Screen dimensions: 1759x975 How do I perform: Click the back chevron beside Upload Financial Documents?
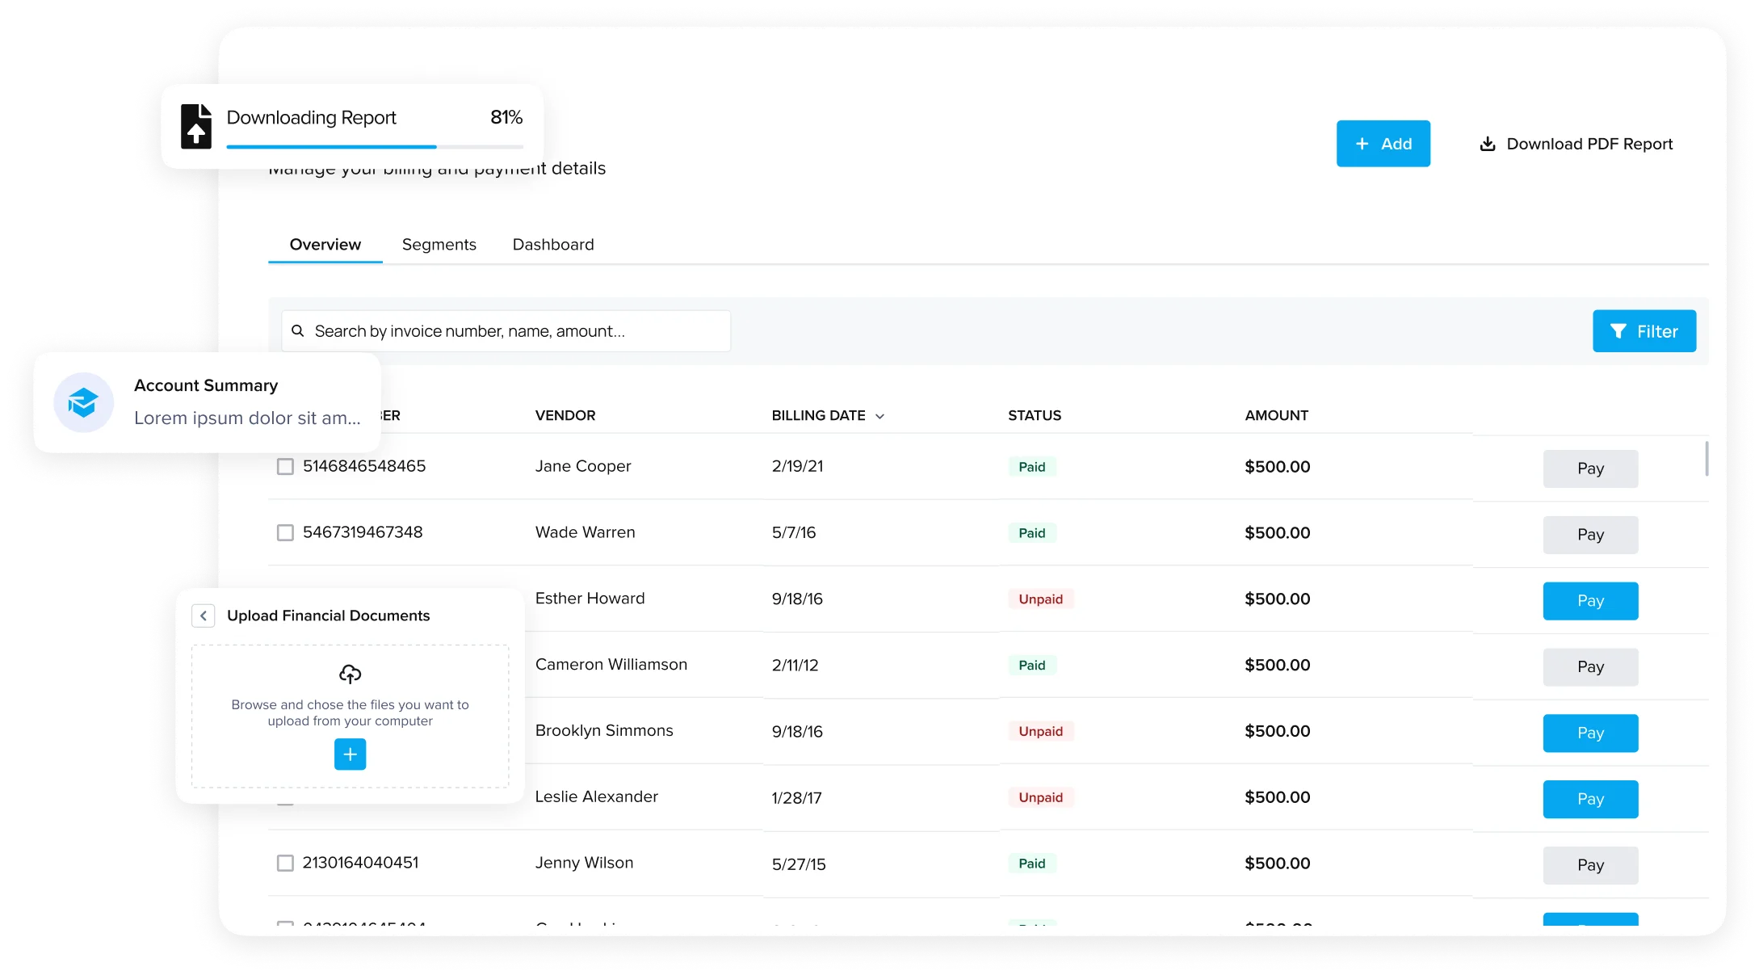204,616
